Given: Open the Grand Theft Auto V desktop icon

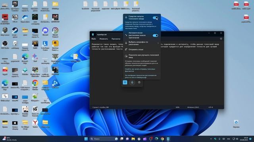Looking at the screenshot, I should point(55,59).
